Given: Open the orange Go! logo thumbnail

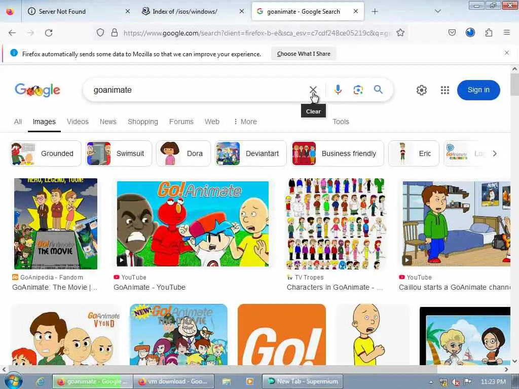Looking at the screenshot, I should (x=282, y=334).
